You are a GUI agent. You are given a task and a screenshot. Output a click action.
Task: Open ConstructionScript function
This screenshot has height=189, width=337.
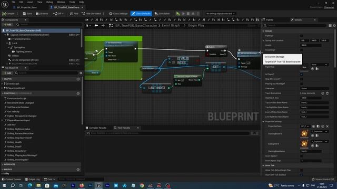tap(16, 99)
